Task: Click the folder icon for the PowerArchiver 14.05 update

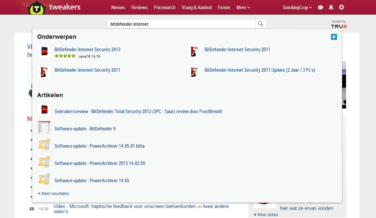Action: [x=44, y=179]
